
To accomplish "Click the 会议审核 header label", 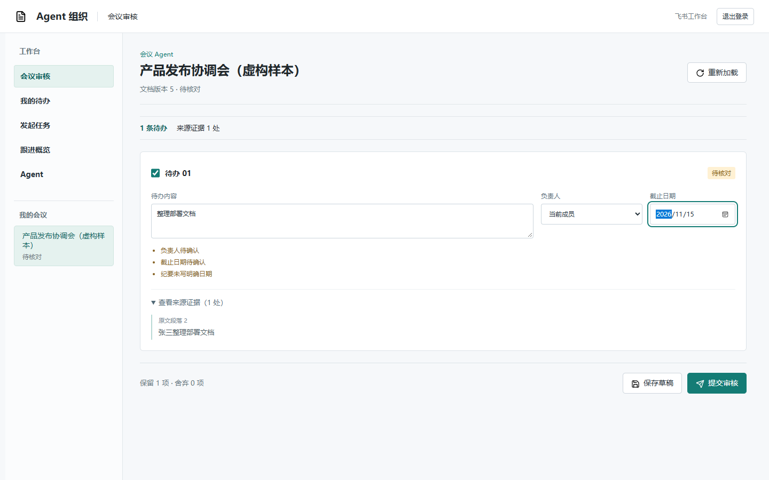I will 123,17.
